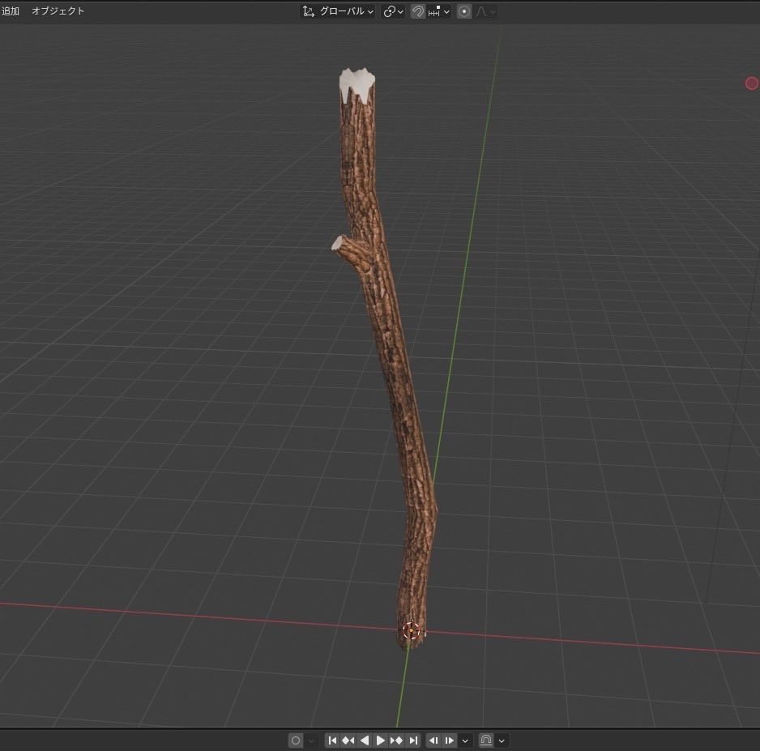
Task: Click the 3D cursor at the world origin
Action: 411,630
